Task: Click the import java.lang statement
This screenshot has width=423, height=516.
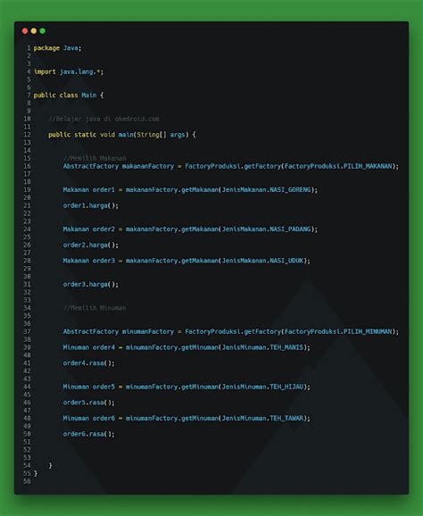Action: tap(69, 71)
